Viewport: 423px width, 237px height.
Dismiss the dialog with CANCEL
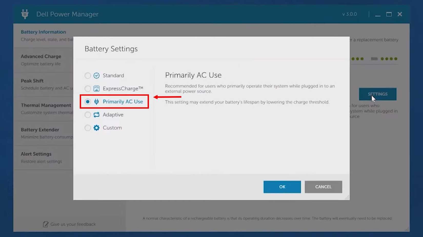[x=323, y=187]
